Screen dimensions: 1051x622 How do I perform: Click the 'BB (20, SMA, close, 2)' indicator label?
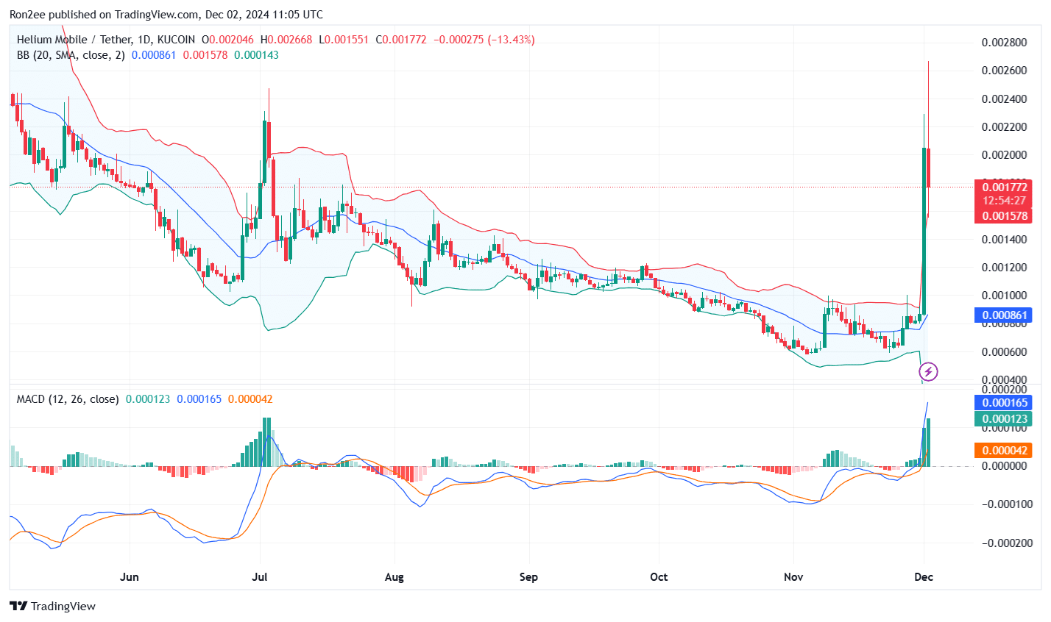tap(71, 55)
